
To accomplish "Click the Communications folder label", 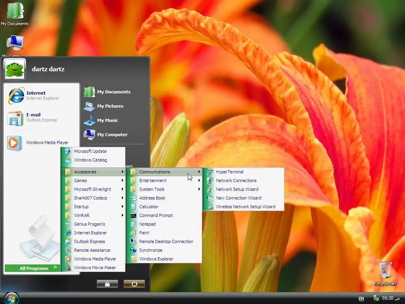I will click(155, 172).
